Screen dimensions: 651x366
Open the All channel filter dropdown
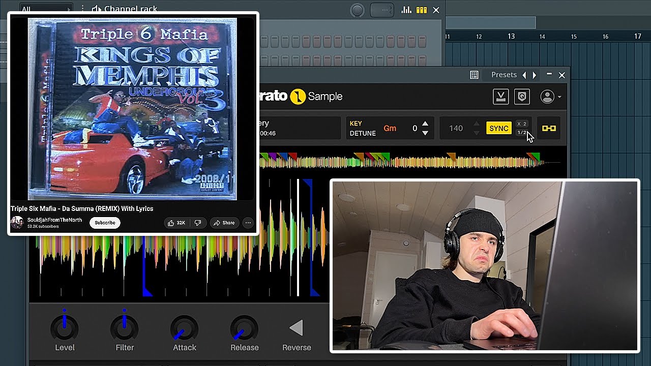pos(46,10)
